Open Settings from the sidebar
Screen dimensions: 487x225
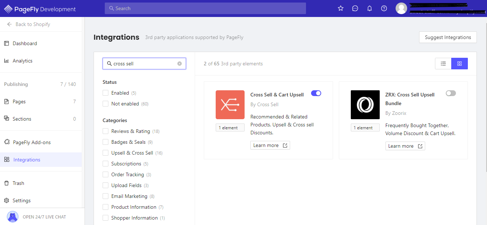pos(41,200)
